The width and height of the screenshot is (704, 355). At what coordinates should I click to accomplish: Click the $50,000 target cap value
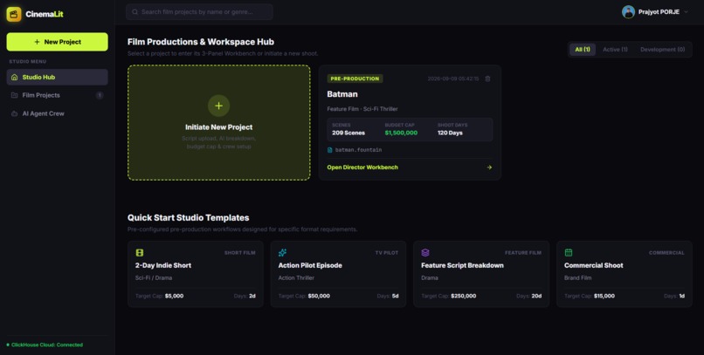319,296
